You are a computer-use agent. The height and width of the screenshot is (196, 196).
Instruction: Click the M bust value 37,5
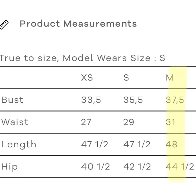(175, 100)
